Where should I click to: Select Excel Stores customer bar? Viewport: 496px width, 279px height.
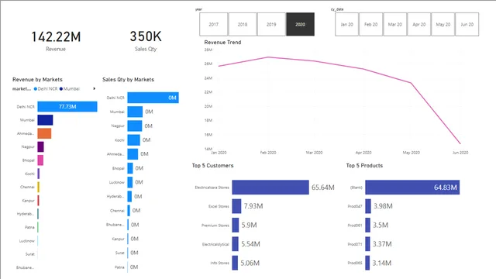point(236,206)
